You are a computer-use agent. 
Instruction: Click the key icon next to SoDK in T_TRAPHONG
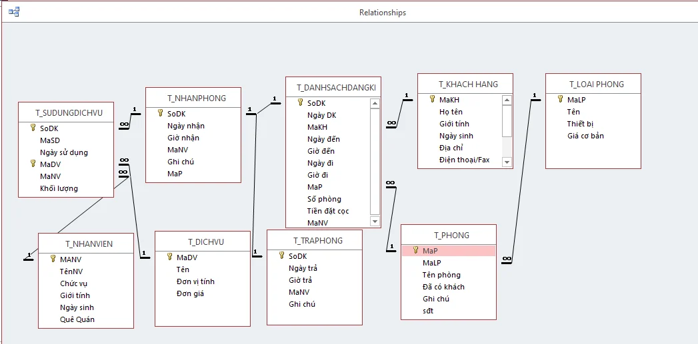281,256
